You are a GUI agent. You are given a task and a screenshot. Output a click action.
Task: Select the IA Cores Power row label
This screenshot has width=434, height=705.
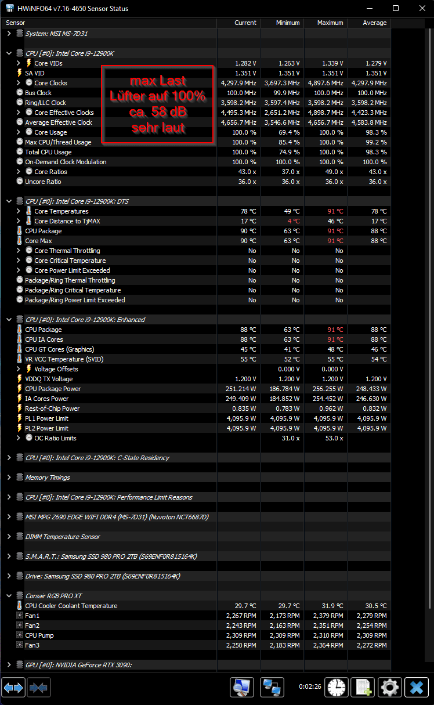coord(46,399)
